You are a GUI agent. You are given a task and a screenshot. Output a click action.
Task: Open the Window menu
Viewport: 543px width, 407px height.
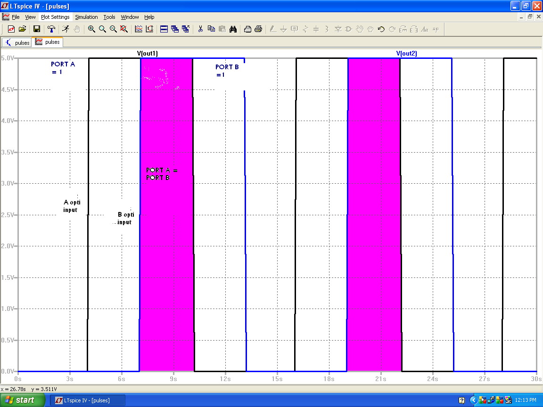(x=130, y=17)
